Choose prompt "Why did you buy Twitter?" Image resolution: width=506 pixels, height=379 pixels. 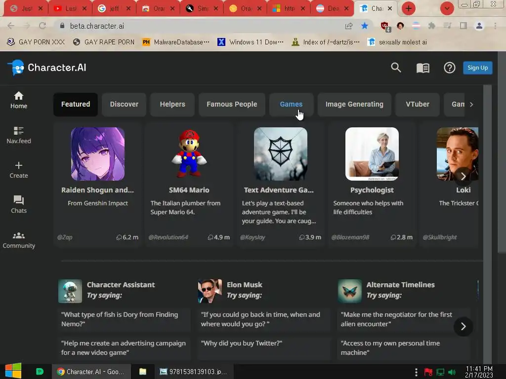[265, 348]
